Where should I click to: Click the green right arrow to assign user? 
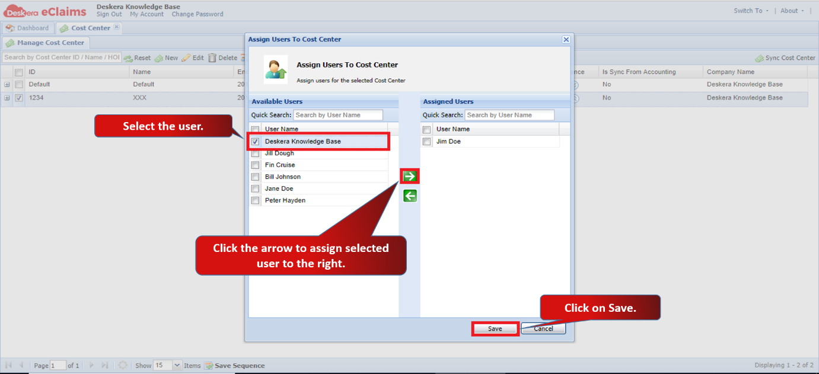coord(410,176)
